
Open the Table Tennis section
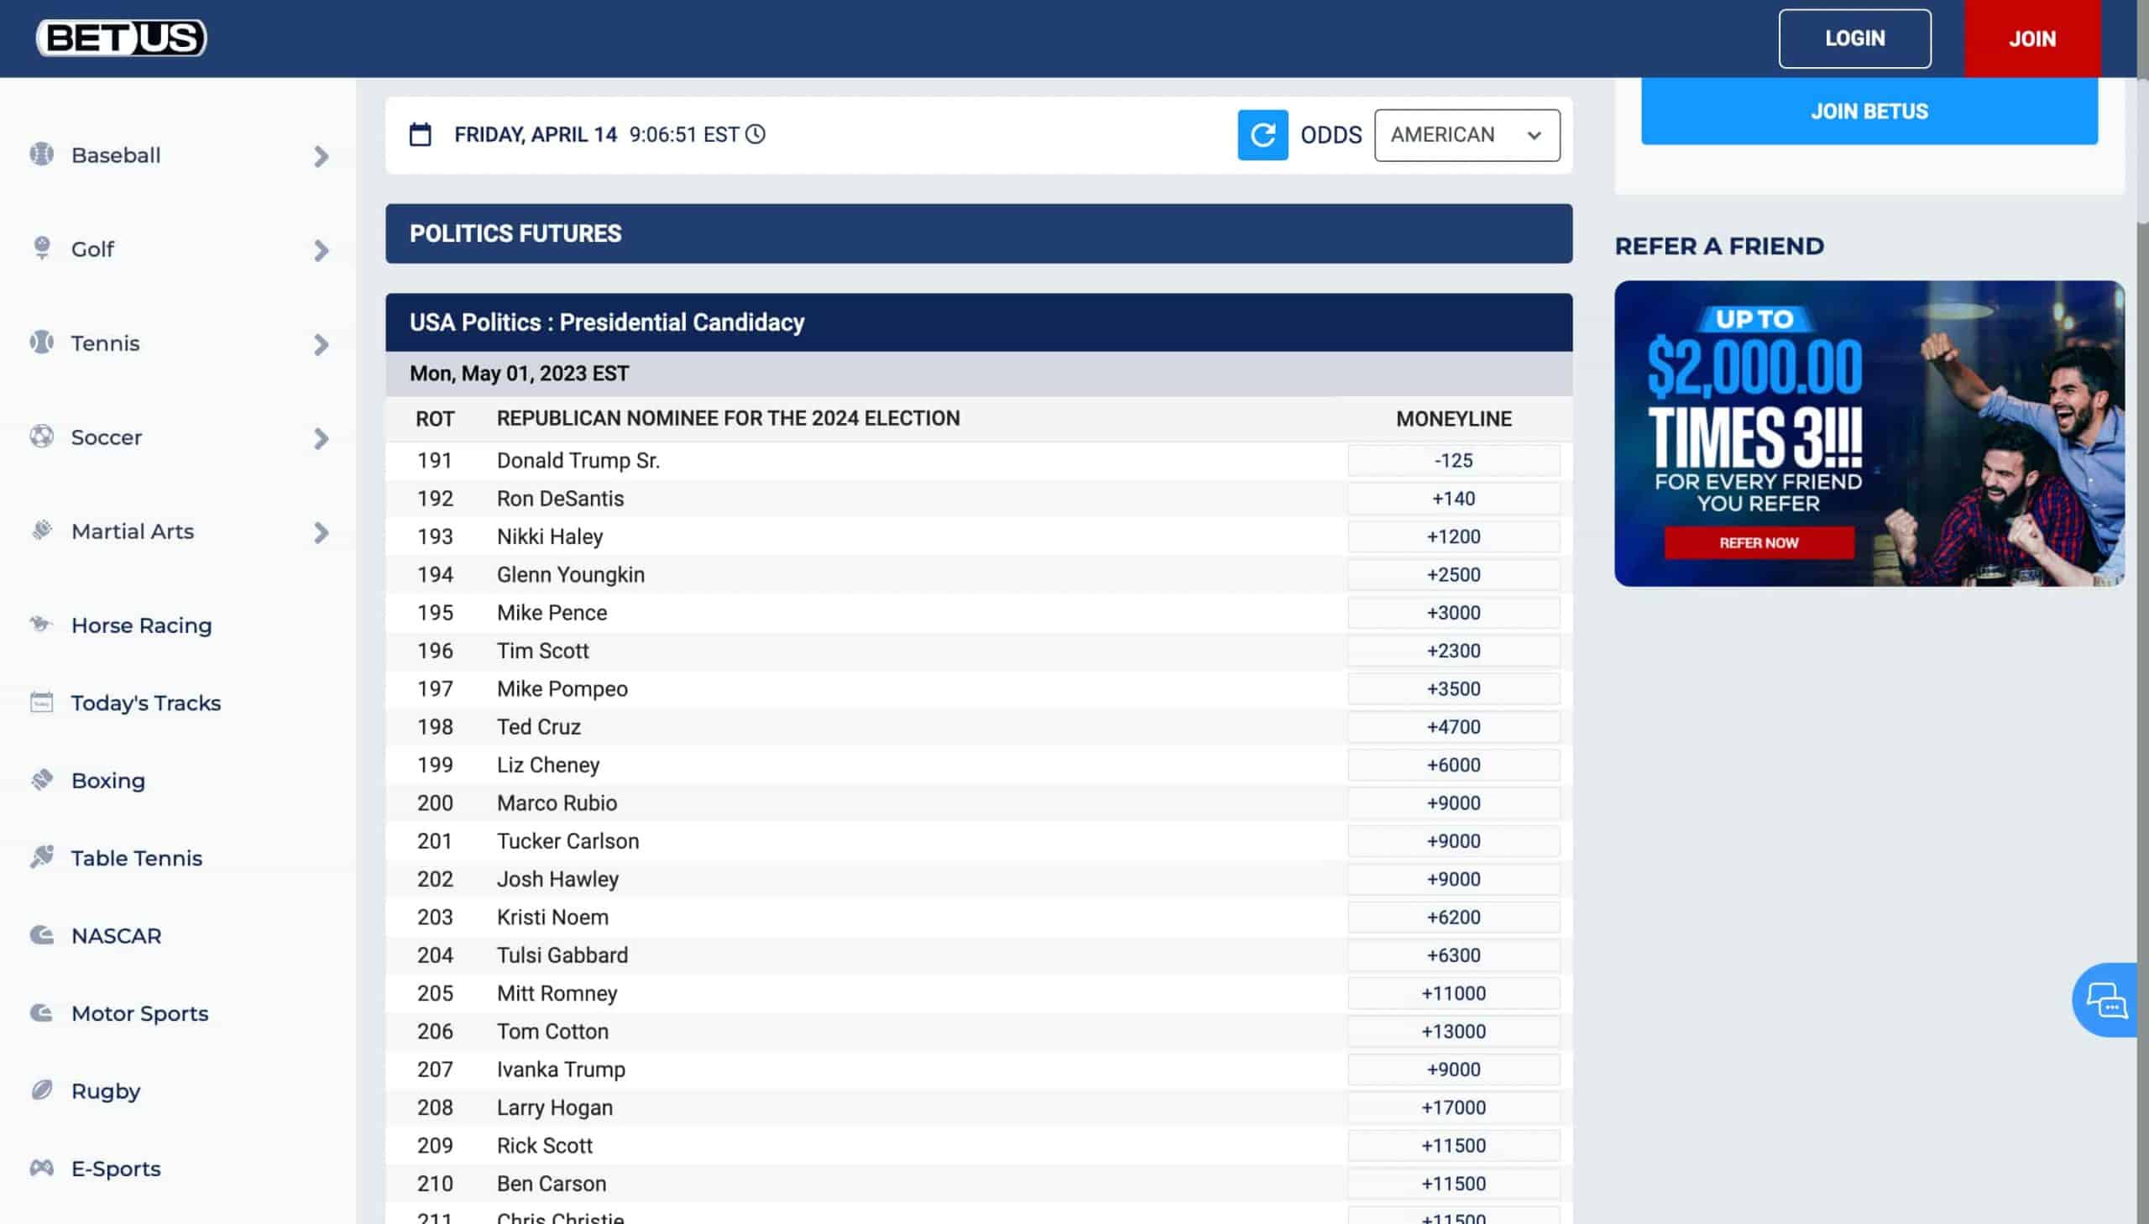(x=136, y=857)
